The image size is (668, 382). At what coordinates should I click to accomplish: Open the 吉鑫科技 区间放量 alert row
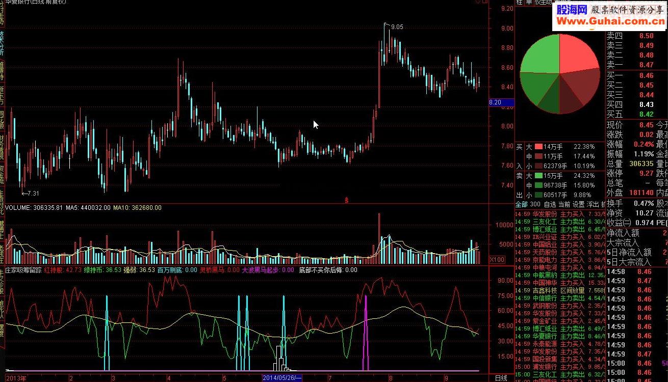(x=560, y=290)
